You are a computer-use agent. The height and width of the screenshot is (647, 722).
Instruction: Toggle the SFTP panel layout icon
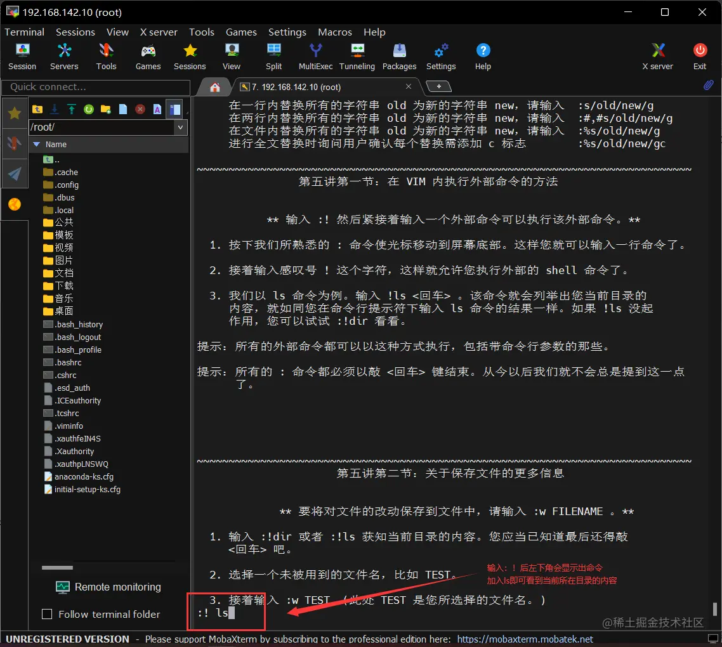click(174, 109)
